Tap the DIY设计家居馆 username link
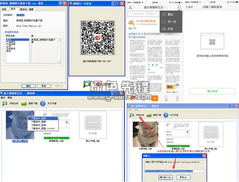239x182 pixels. click(x=145, y=21)
